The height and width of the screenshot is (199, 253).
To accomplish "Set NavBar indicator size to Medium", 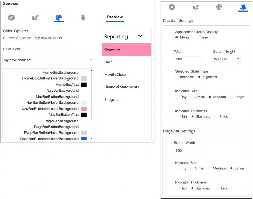I will point(210,97).
